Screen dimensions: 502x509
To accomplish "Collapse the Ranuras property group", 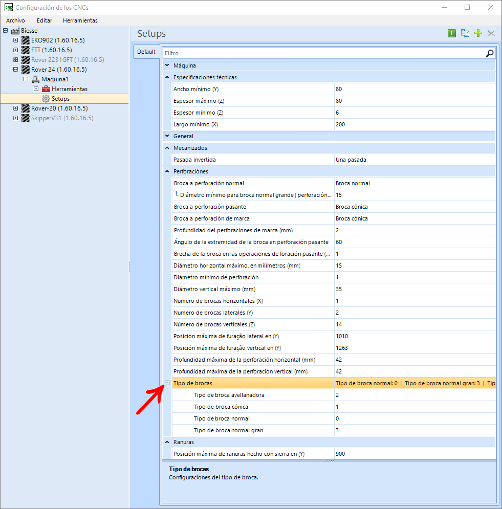I will (x=167, y=442).
